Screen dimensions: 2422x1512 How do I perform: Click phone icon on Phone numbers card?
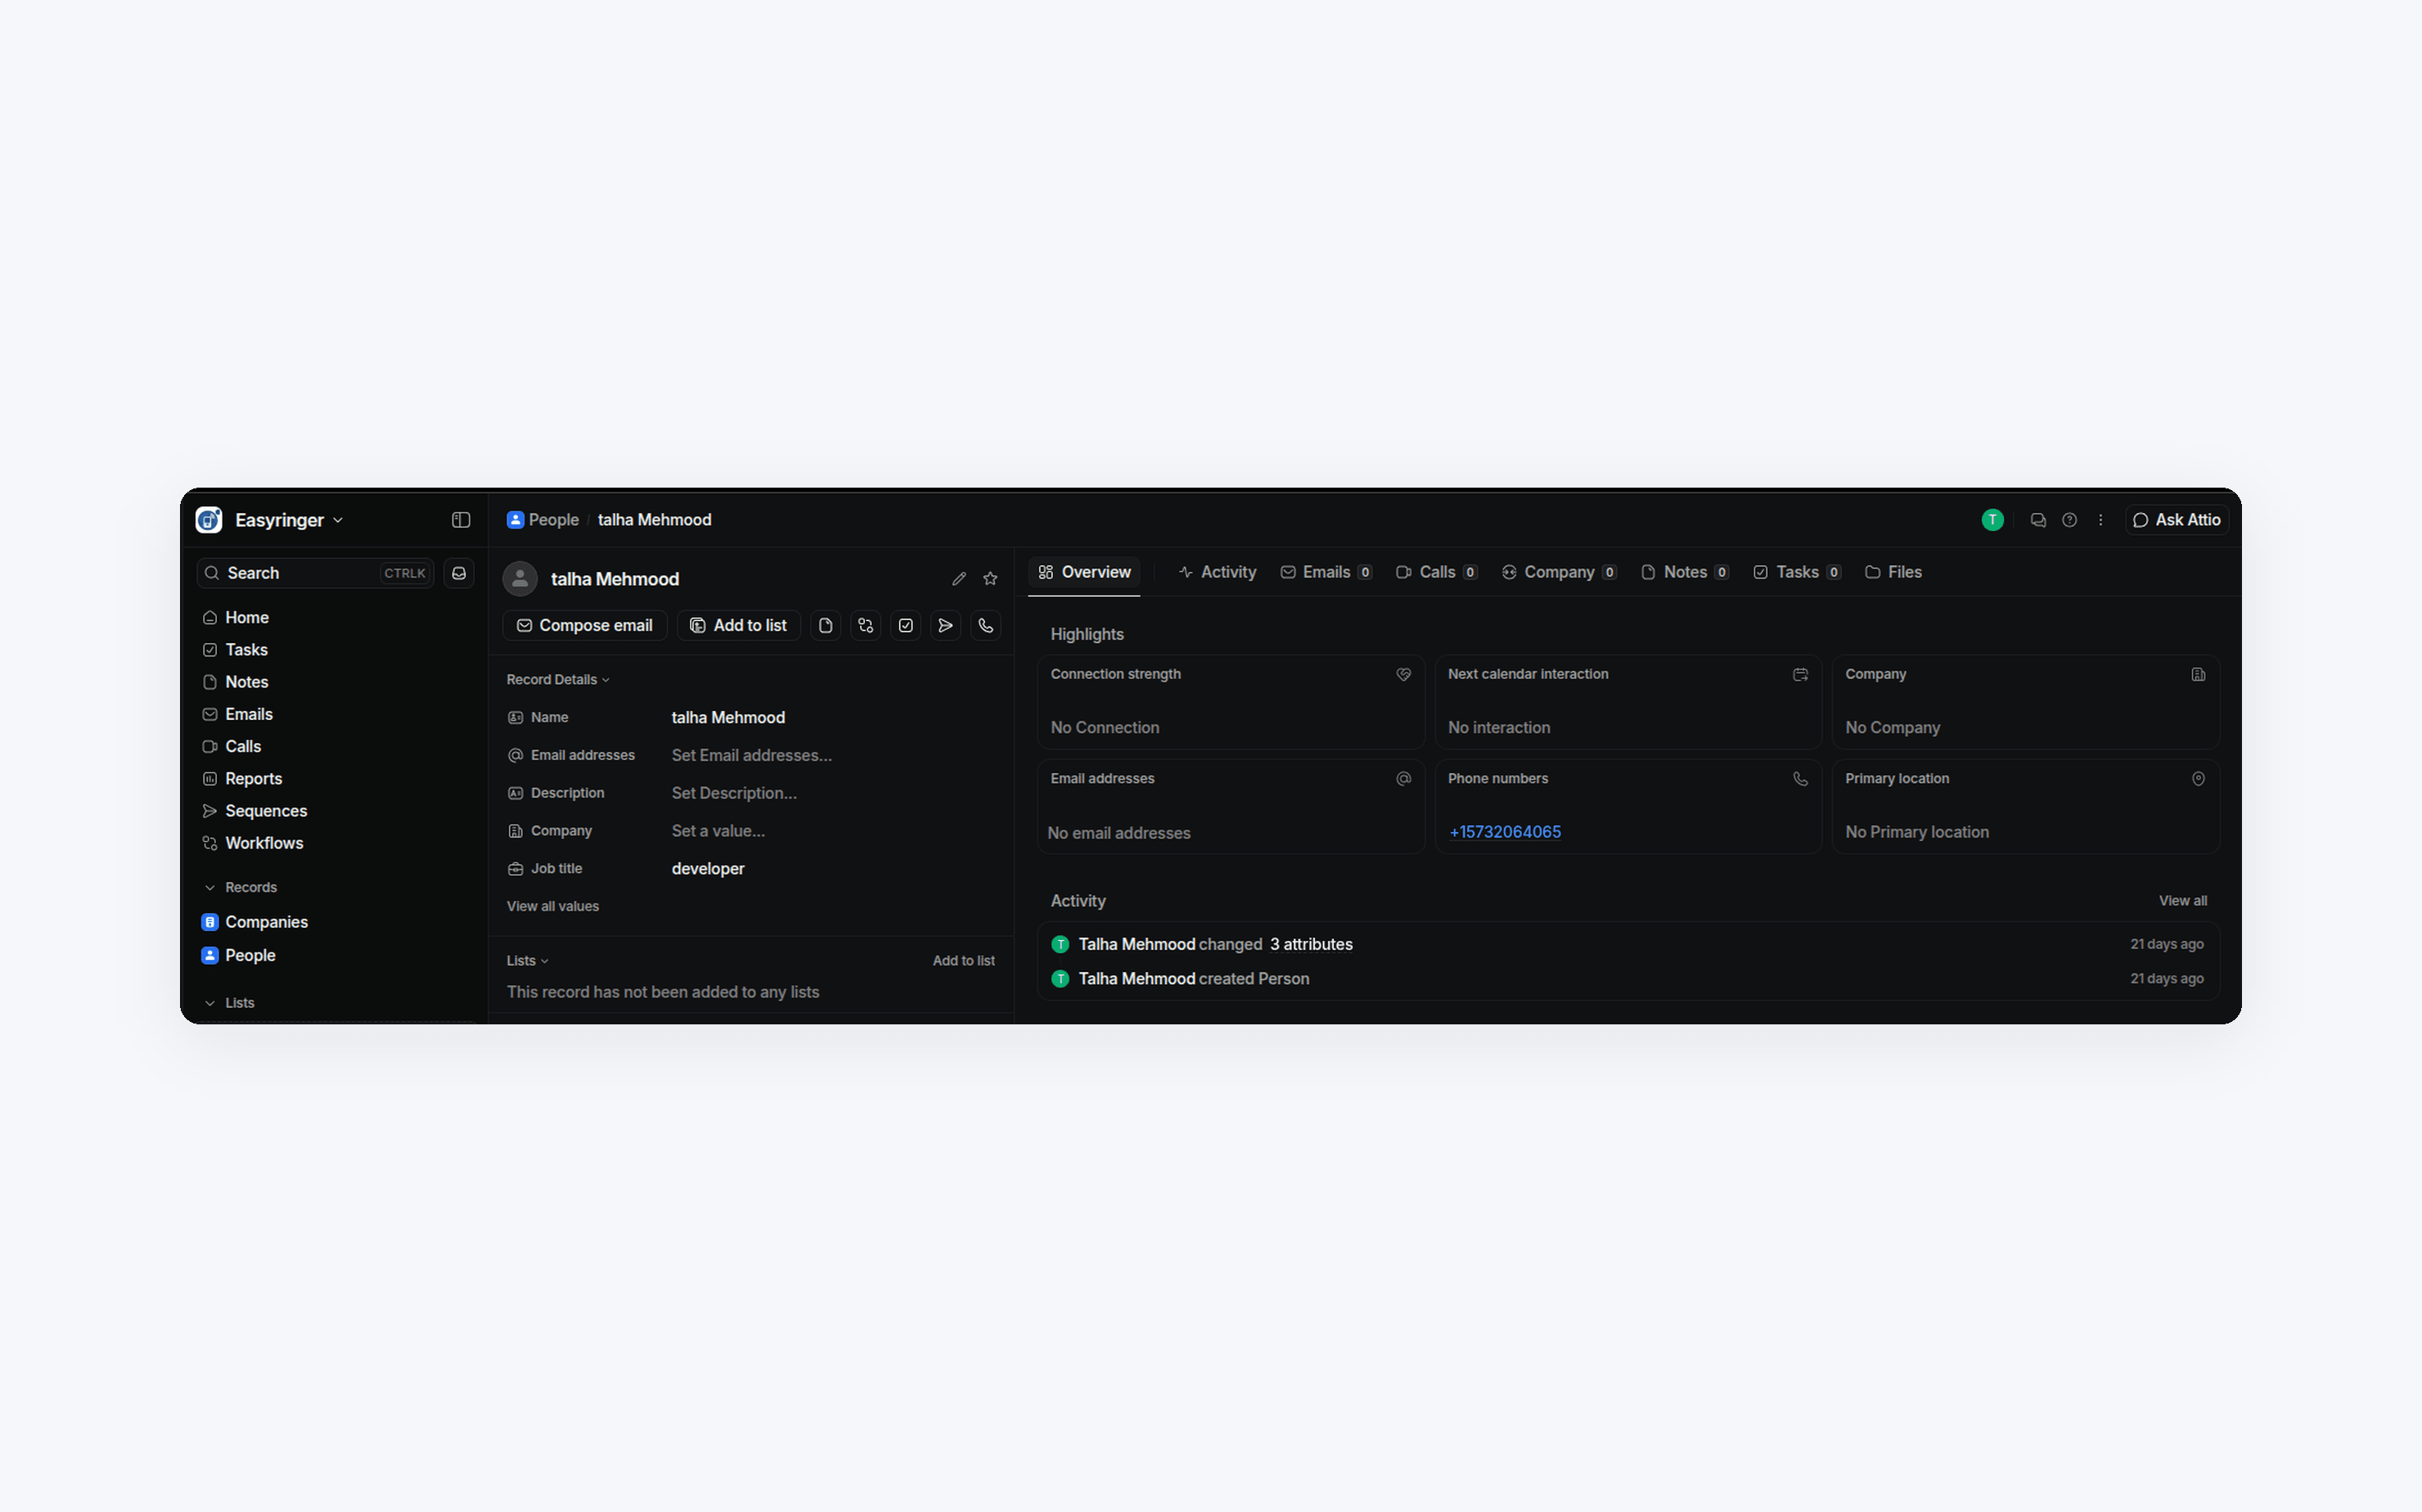(x=1801, y=779)
